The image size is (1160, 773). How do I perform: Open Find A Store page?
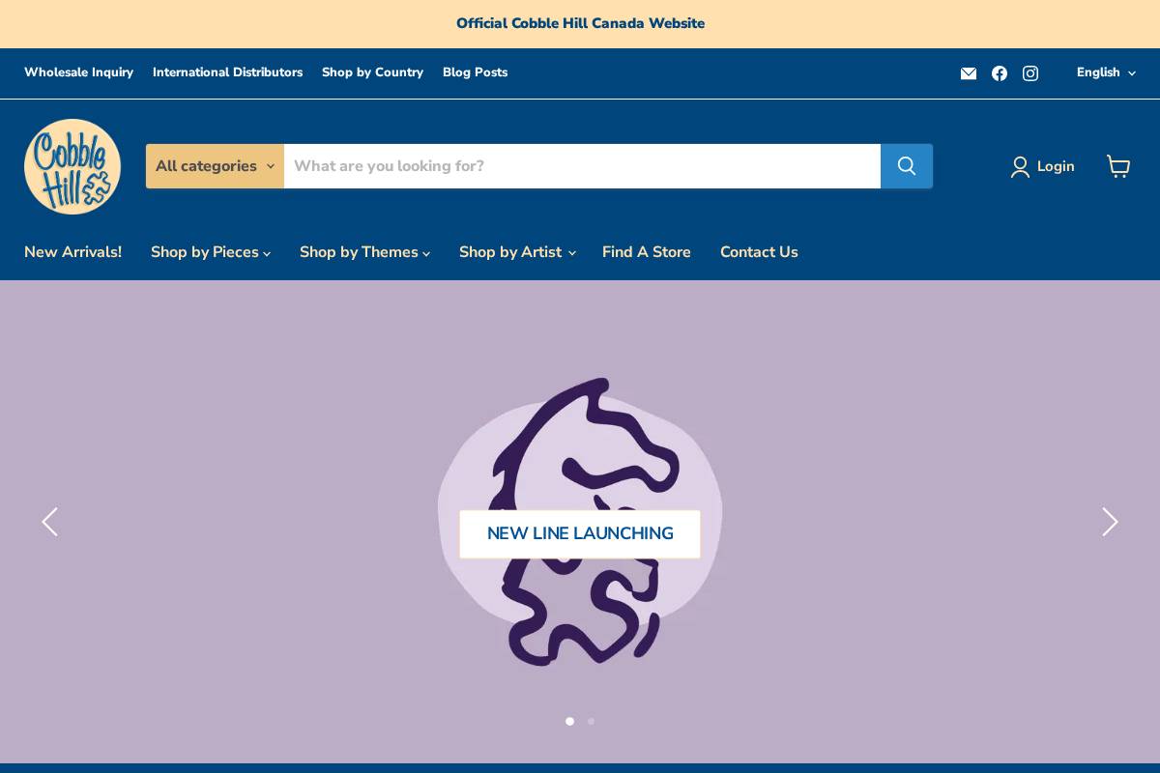pos(647,252)
